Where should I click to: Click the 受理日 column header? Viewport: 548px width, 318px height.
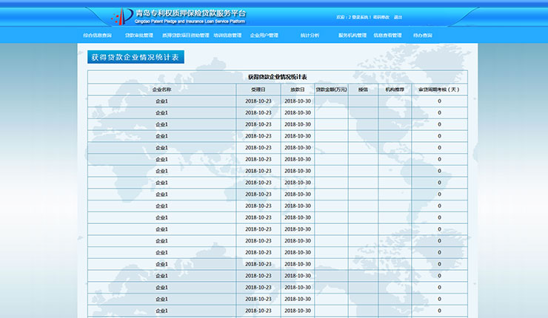258,89
